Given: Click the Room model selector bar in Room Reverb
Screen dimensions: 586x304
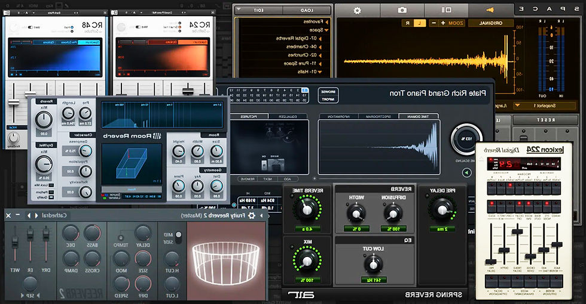Looking at the screenshot, I should 132,190.
